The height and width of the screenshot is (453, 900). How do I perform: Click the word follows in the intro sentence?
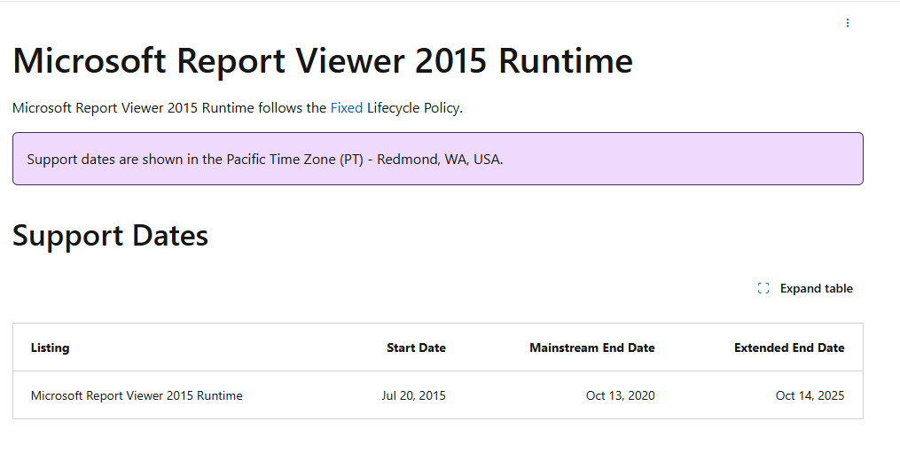point(279,108)
